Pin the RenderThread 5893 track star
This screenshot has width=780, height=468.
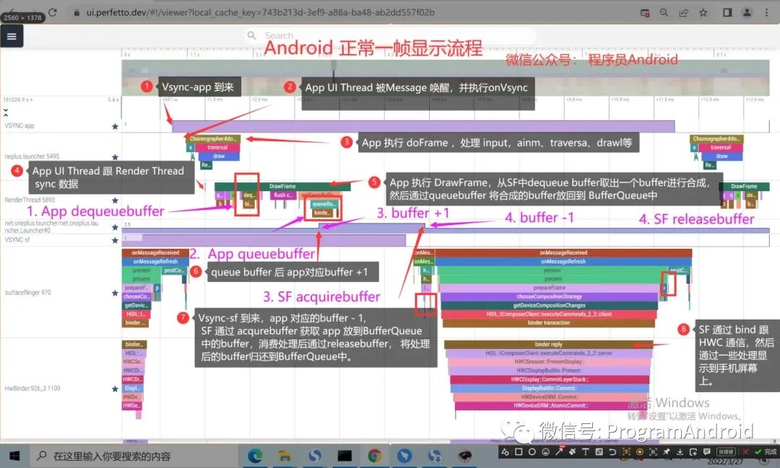(115, 200)
